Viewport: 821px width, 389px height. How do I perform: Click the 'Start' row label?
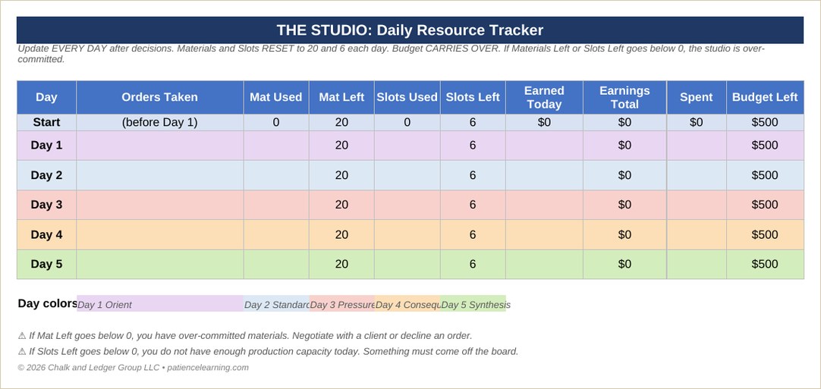[x=46, y=123]
